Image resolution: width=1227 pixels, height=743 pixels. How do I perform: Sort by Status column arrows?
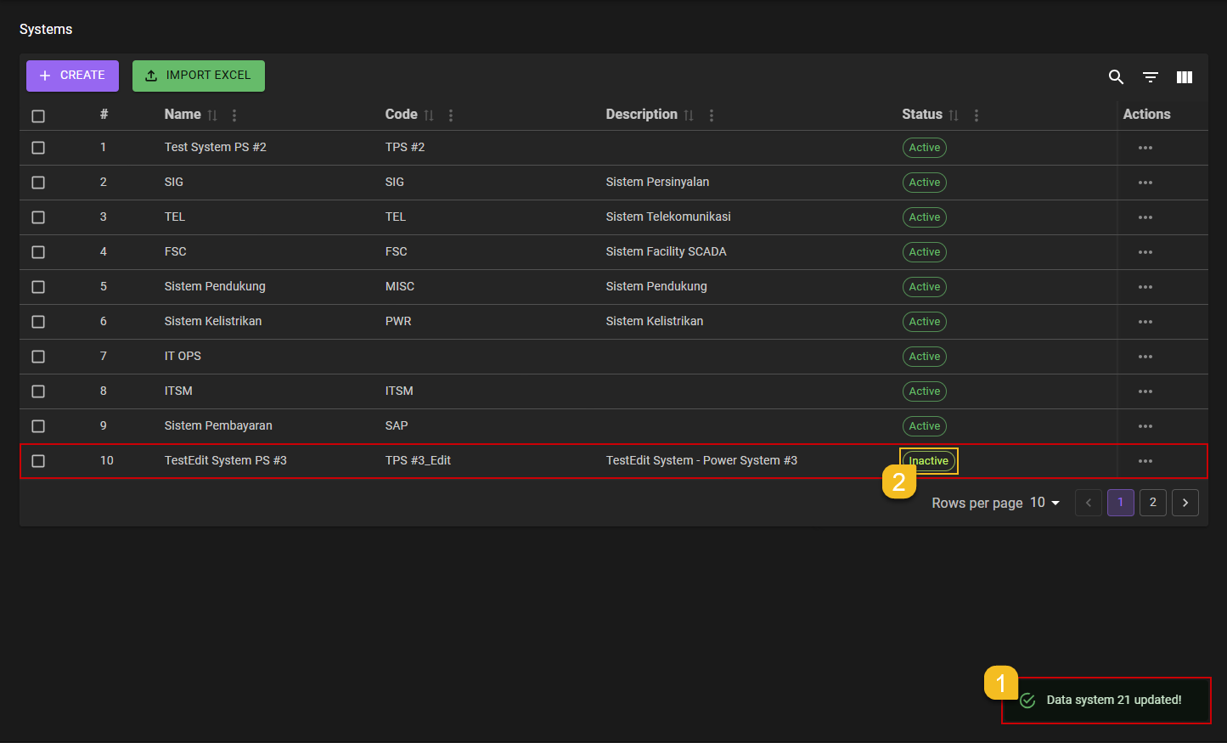coord(954,115)
